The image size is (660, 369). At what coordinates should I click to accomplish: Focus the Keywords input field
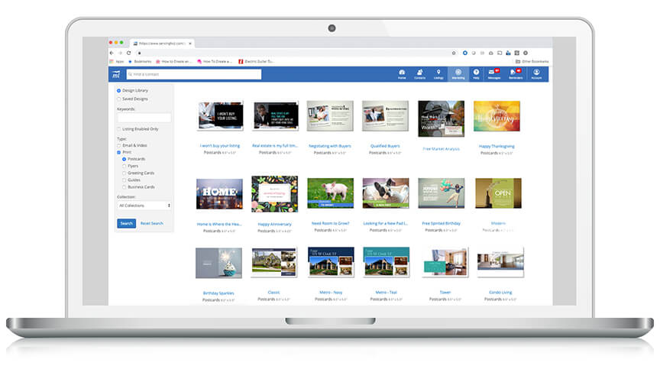(144, 118)
